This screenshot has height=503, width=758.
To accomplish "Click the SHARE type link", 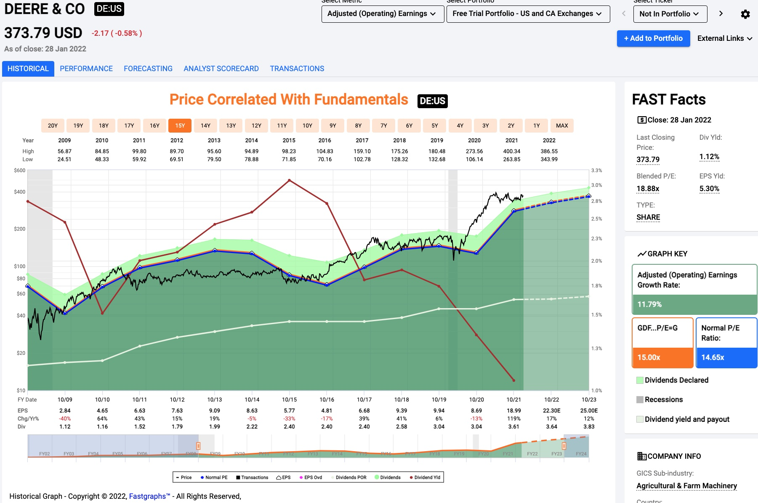I will pyautogui.click(x=648, y=217).
